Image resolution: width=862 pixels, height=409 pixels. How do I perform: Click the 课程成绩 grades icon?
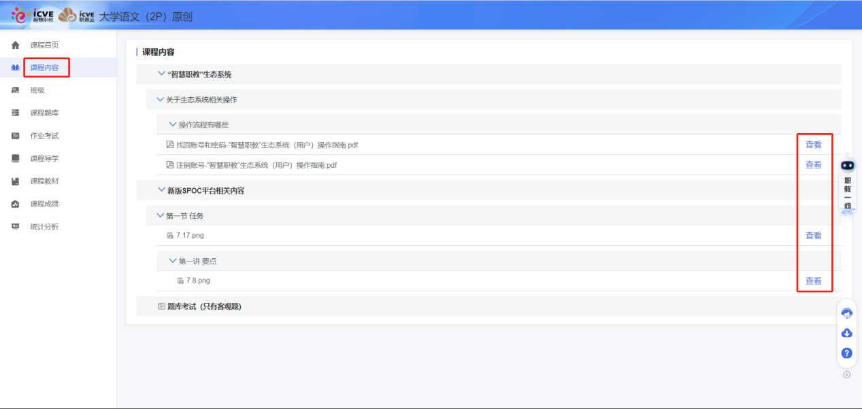point(16,204)
